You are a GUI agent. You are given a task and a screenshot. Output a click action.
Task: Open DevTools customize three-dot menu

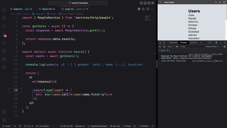point(221,43)
